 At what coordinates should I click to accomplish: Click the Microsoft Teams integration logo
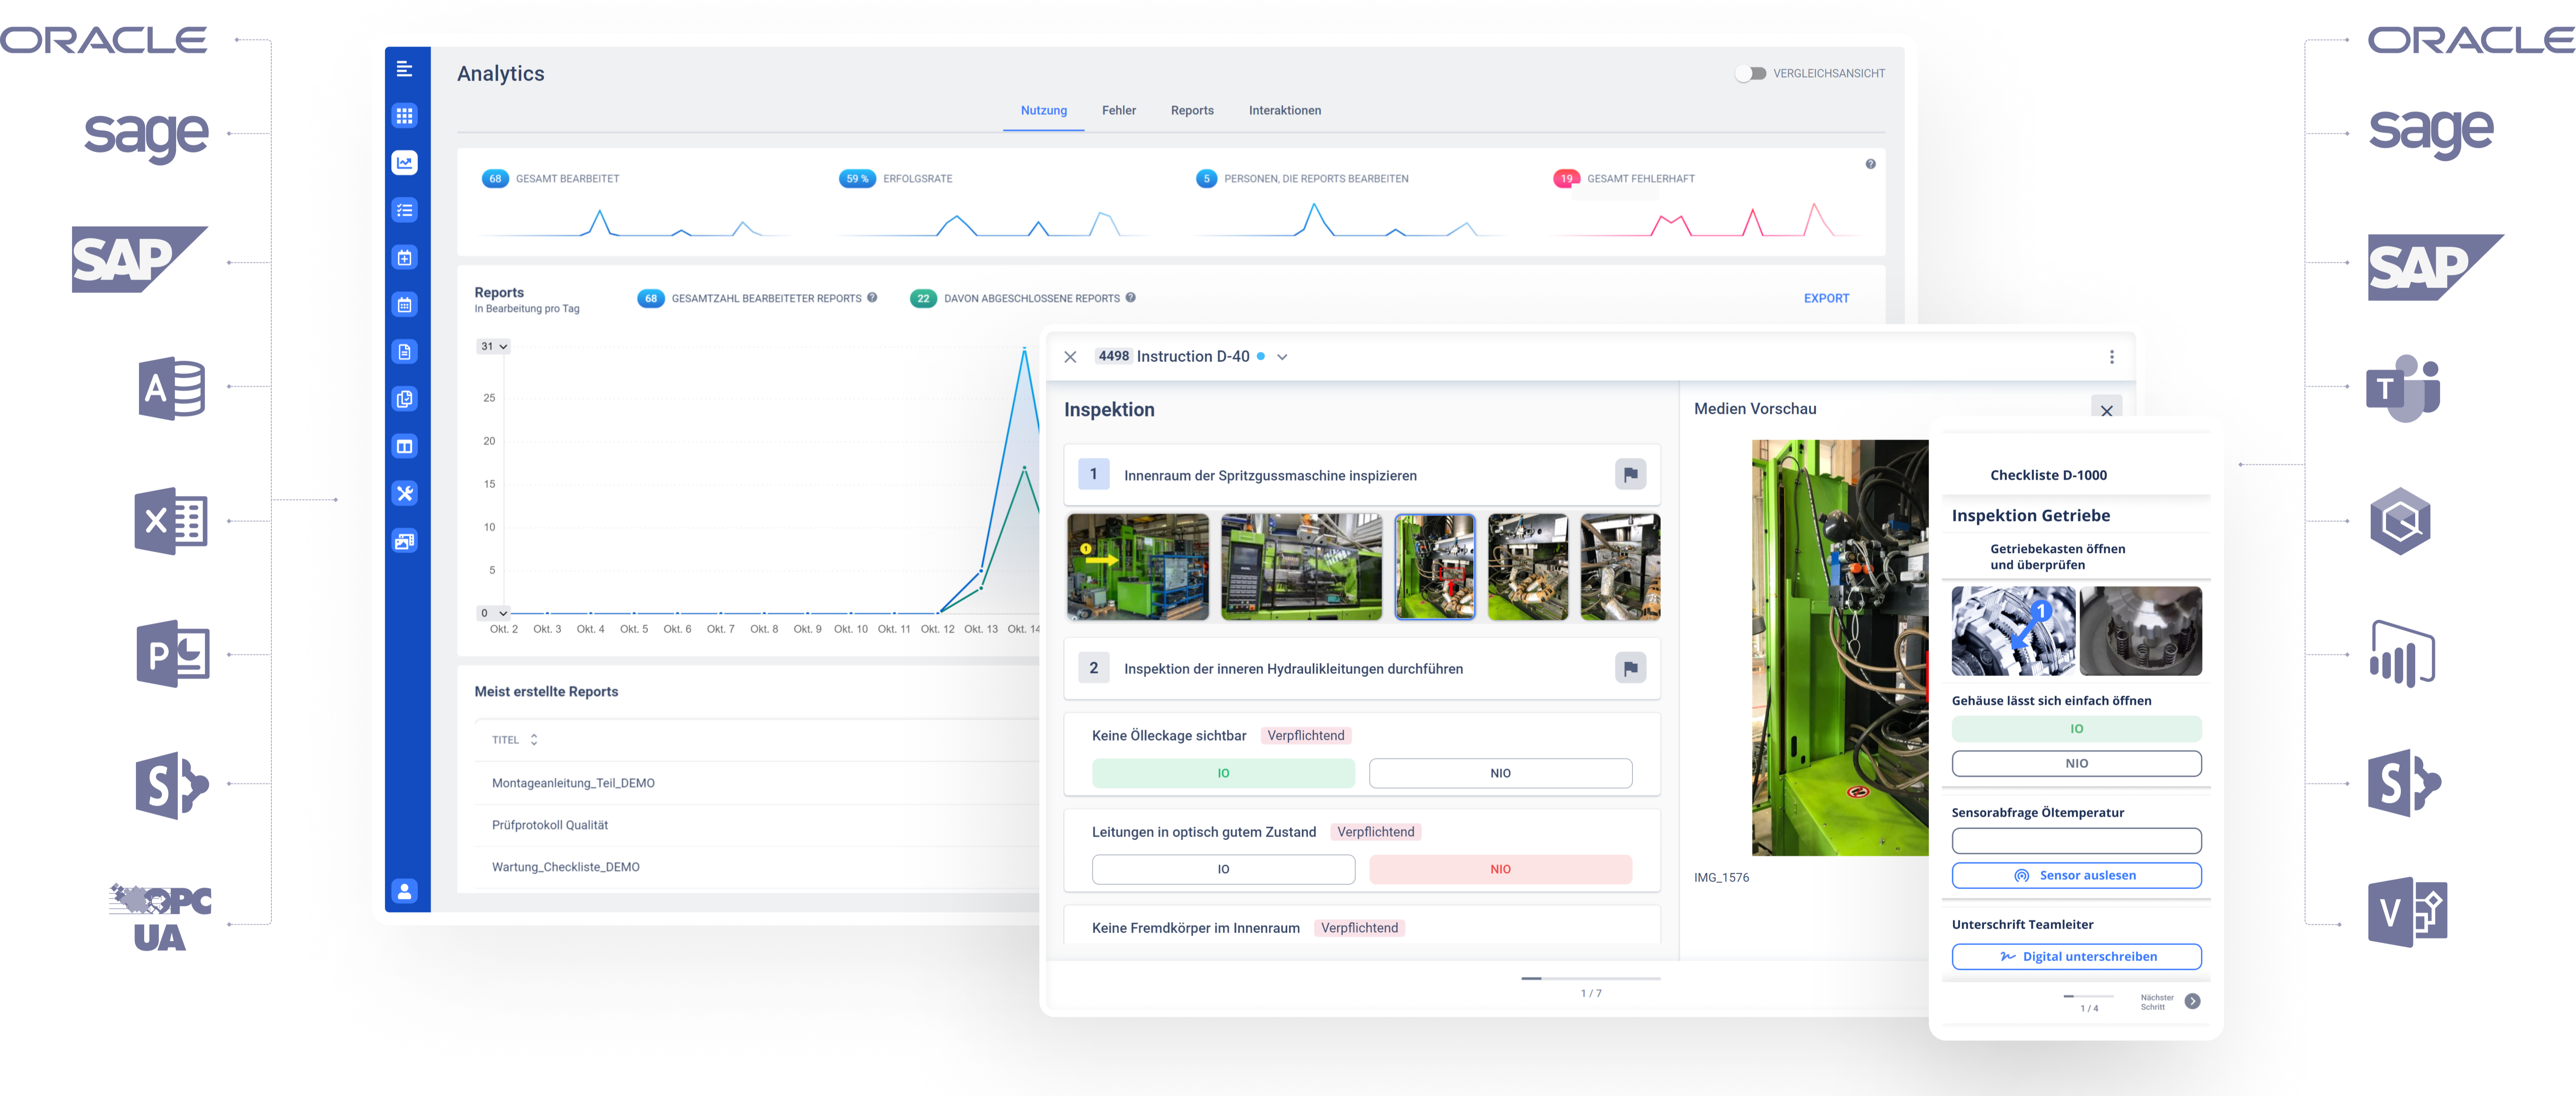pos(2402,388)
